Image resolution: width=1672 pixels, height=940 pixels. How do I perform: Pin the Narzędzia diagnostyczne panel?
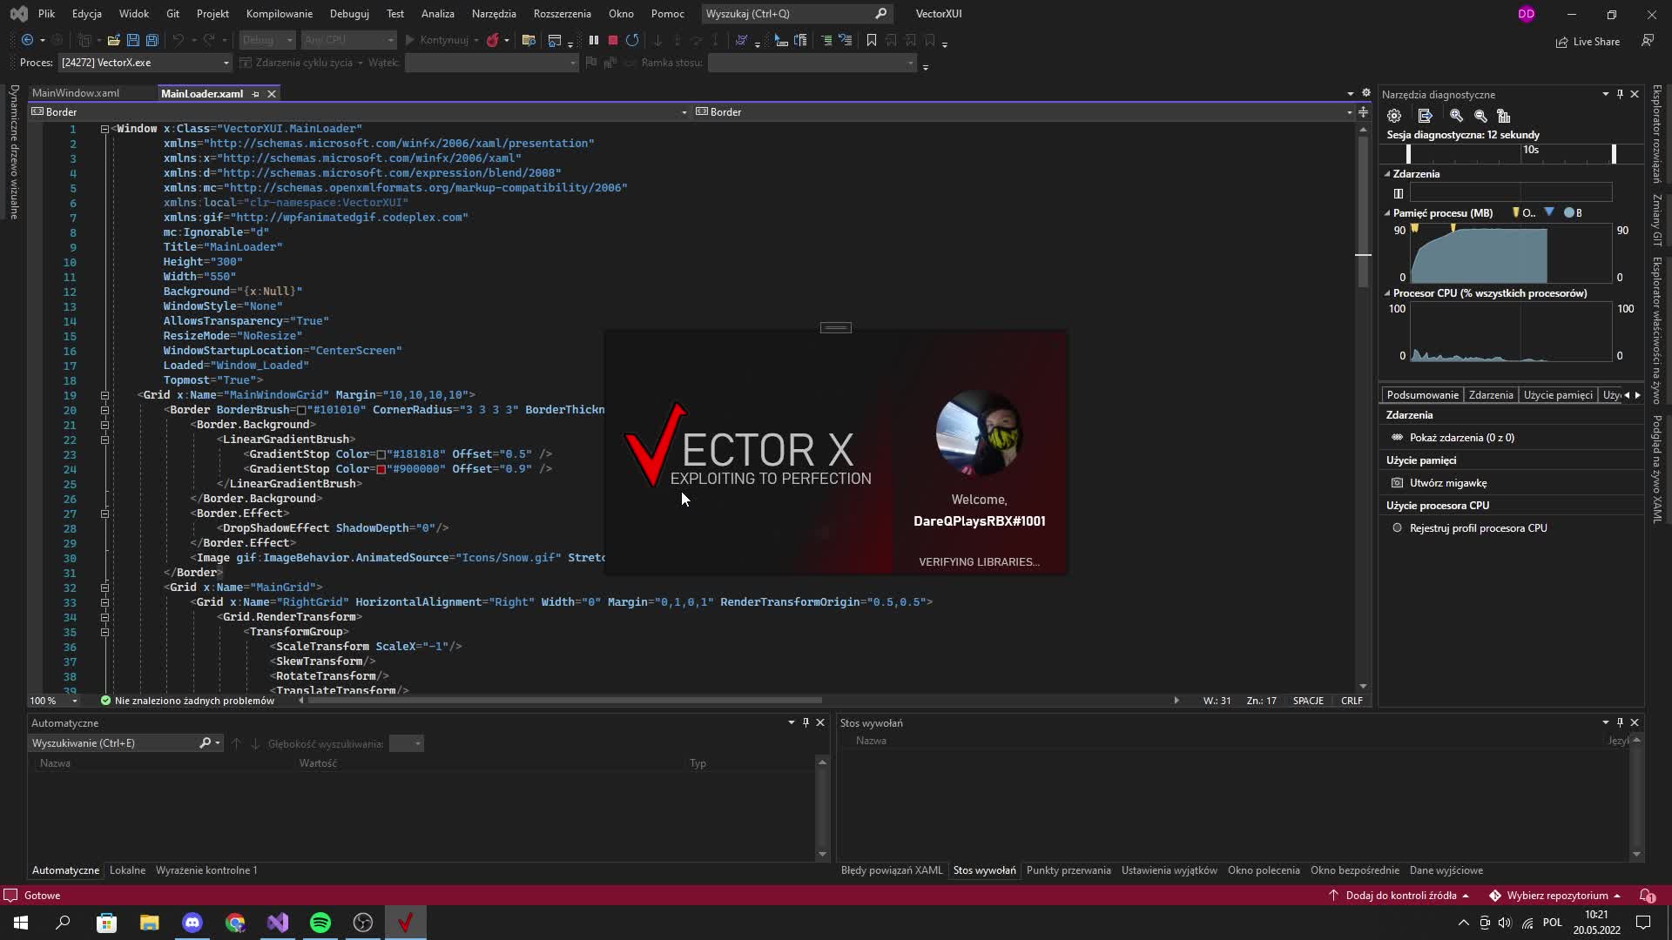1620,93
